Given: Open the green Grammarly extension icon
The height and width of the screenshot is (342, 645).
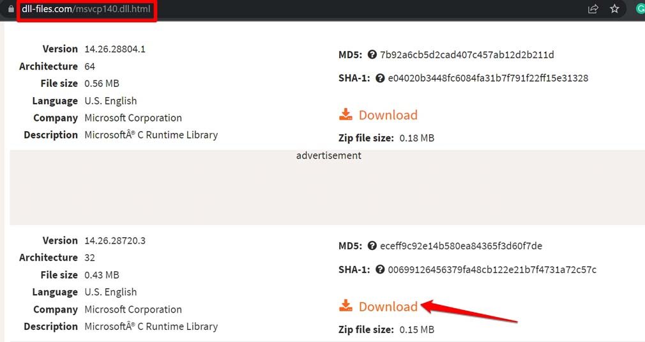Looking at the screenshot, I should coord(639,9).
